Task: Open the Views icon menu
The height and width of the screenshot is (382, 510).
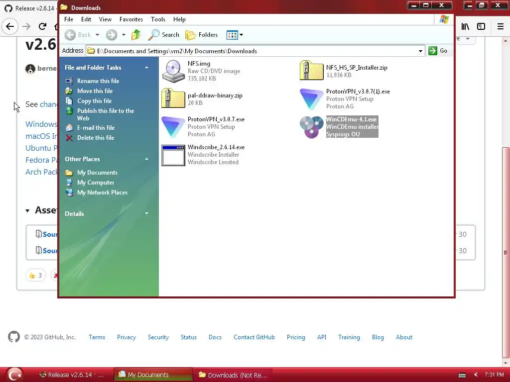Action: click(235, 35)
